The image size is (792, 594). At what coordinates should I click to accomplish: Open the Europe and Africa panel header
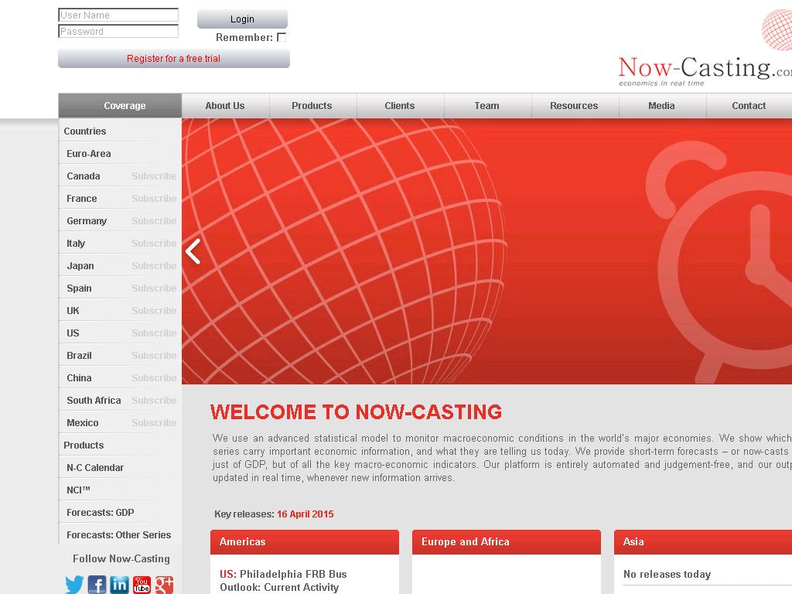tap(507, 542)
